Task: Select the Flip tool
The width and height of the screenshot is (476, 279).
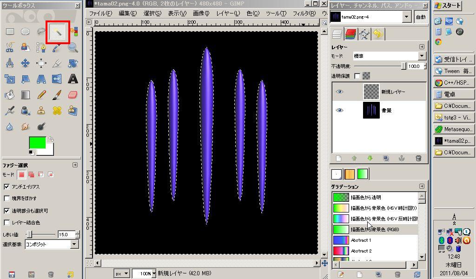Action: coord(57,79)
